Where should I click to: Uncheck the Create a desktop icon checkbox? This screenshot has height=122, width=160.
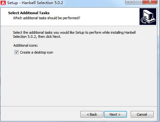(x=16, y=52)
